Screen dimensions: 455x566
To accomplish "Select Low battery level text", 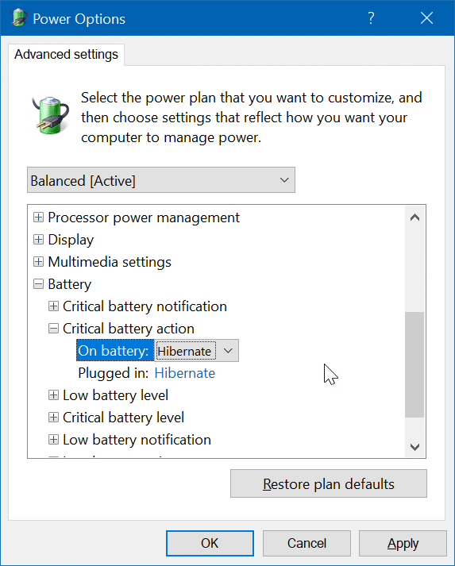I will tap(116, 395).
